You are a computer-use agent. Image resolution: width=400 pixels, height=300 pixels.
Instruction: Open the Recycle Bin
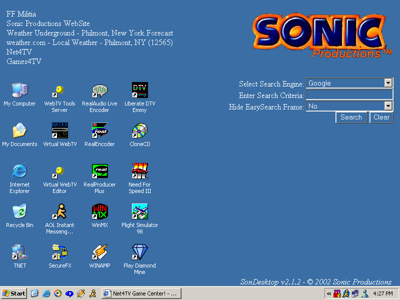[19, 212]
